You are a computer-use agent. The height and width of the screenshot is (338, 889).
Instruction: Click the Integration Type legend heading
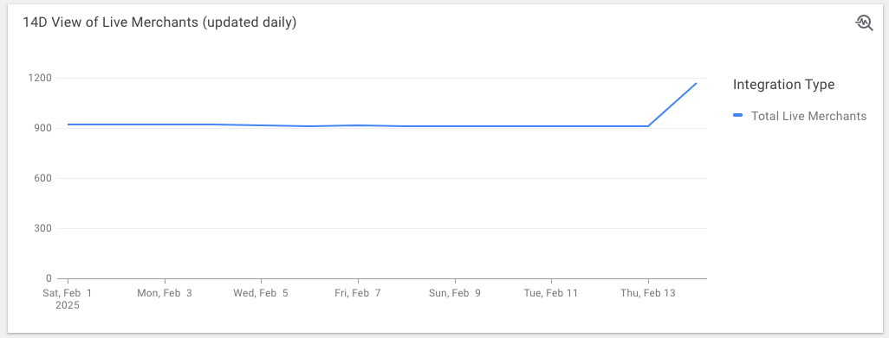tap(783, 85)
